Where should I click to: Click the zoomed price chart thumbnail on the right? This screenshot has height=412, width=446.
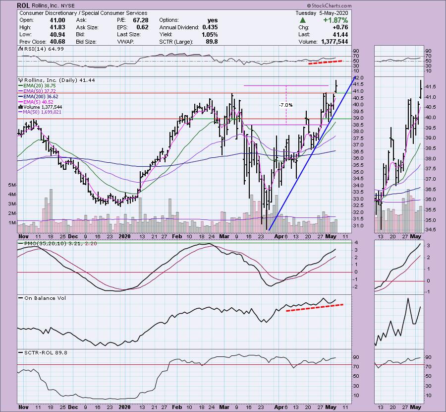(399, 155)
